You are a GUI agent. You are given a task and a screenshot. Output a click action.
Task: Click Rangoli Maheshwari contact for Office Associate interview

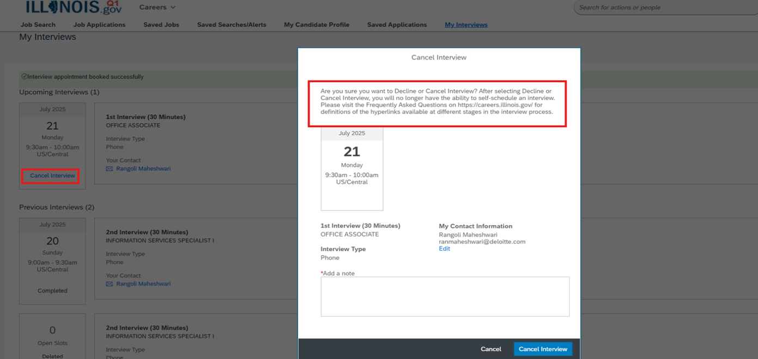[143, 169]
